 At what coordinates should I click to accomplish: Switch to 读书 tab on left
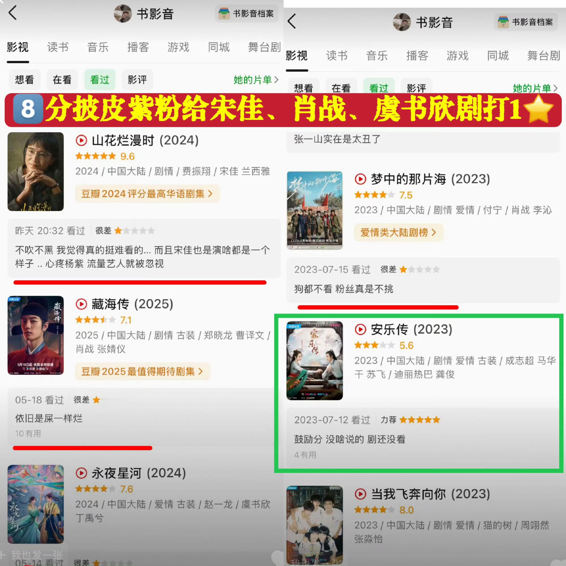[x=58, y=47]
